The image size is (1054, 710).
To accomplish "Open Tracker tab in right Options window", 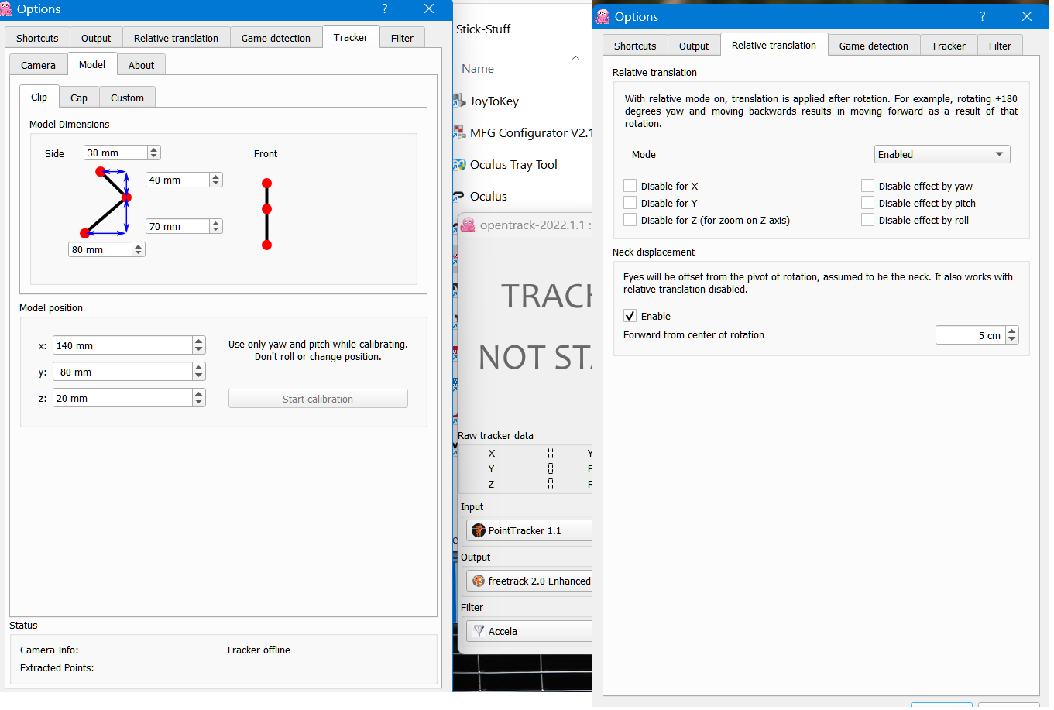I will point(949,46).
